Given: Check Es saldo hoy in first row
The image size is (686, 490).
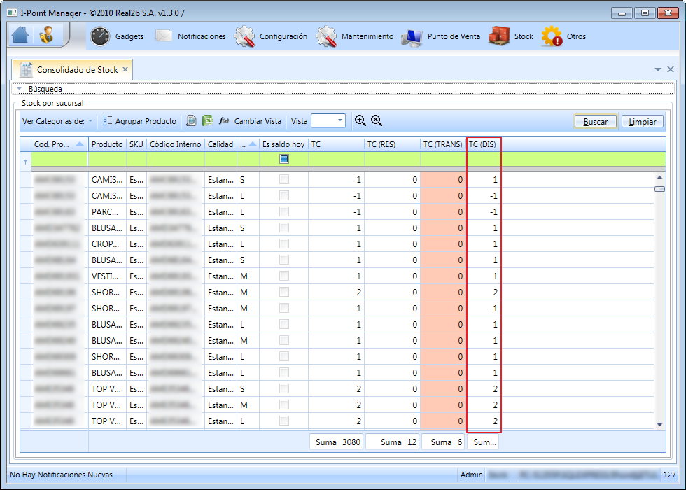Looking at the screenshot, I should [284, 179].
